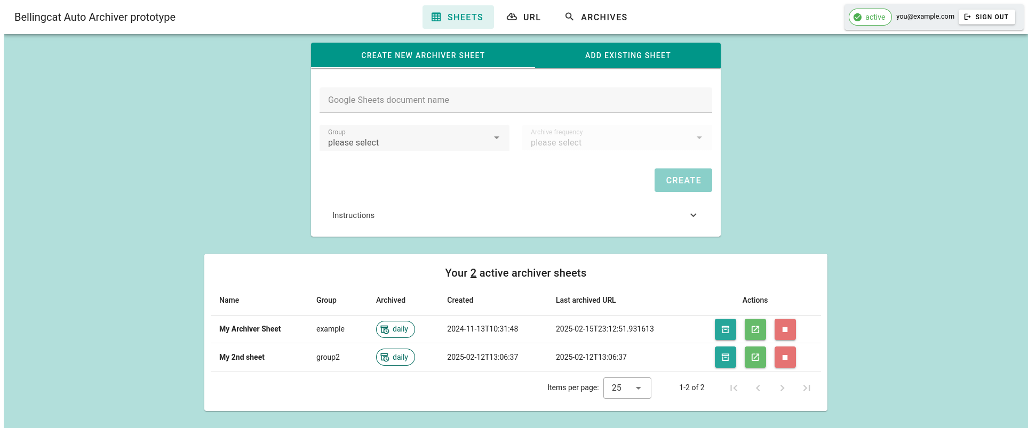Click the daily chip for My Archiver Sheet
The width and height of the screenshot is (1028, 428).
[x=395, y=329]
